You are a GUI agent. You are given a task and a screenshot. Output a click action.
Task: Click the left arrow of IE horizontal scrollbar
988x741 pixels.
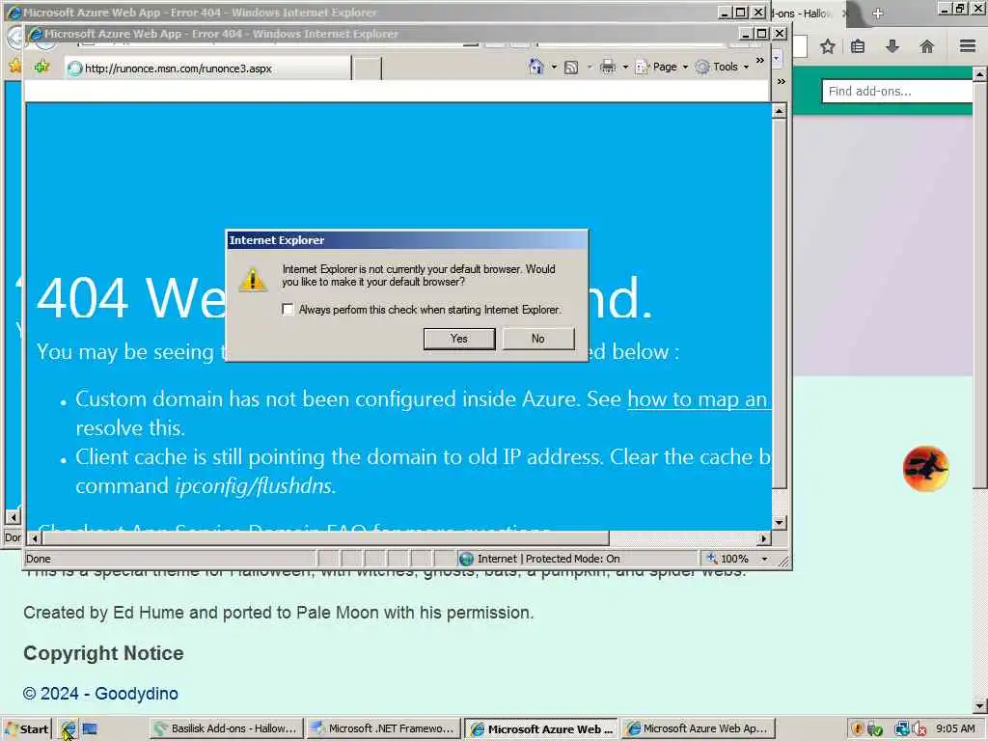35,538
